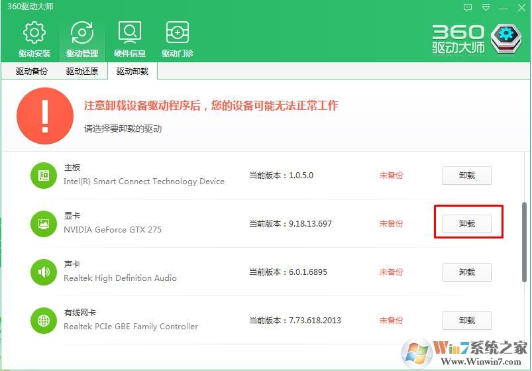Screen dimensions: 532x371
Task: Click the 有线网卡 globe icon
Action: (44, 320)
